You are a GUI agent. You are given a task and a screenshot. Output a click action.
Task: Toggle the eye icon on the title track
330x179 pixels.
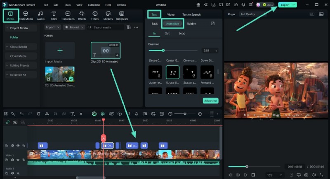(18, 145)
